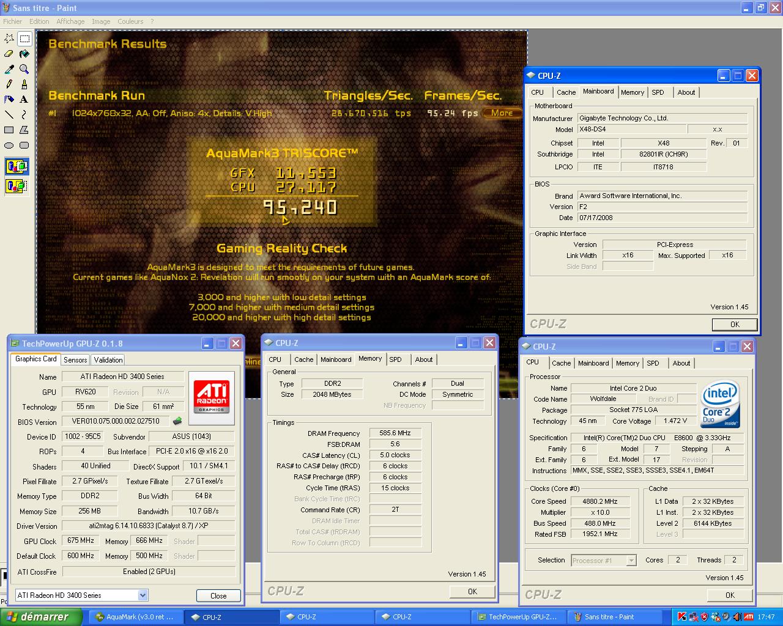Open the Memory tab in CPU-Z Mainboard window
The height and width of the screenshot is (626, 783).
coord(633,92)
